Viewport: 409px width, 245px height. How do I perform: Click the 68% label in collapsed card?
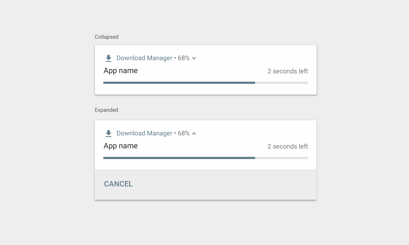184,58
